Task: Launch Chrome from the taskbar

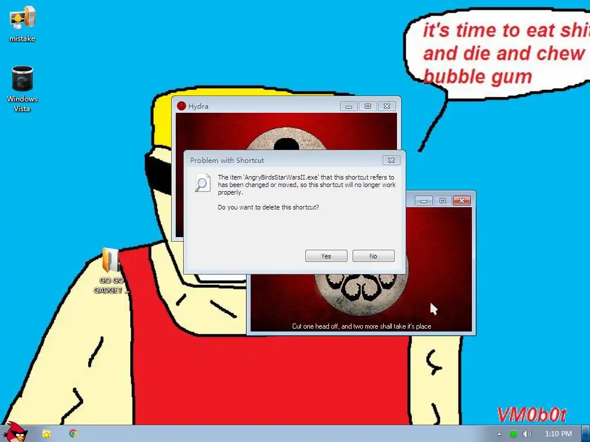Action: (73, 433)
